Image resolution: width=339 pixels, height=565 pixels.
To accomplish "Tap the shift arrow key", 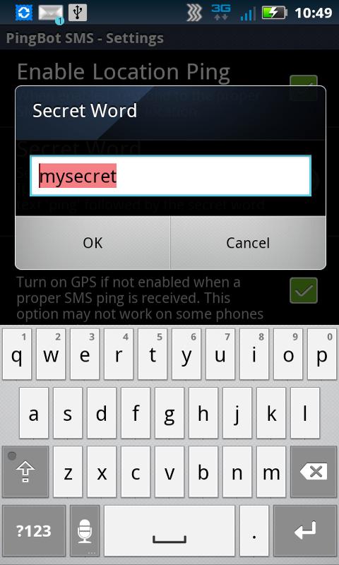I will [x=25, y=472].
